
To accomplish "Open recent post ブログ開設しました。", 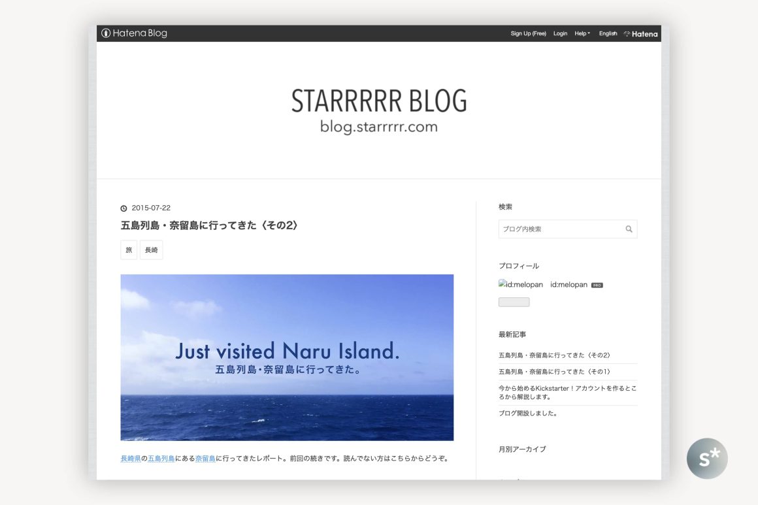I will [527, 414].
